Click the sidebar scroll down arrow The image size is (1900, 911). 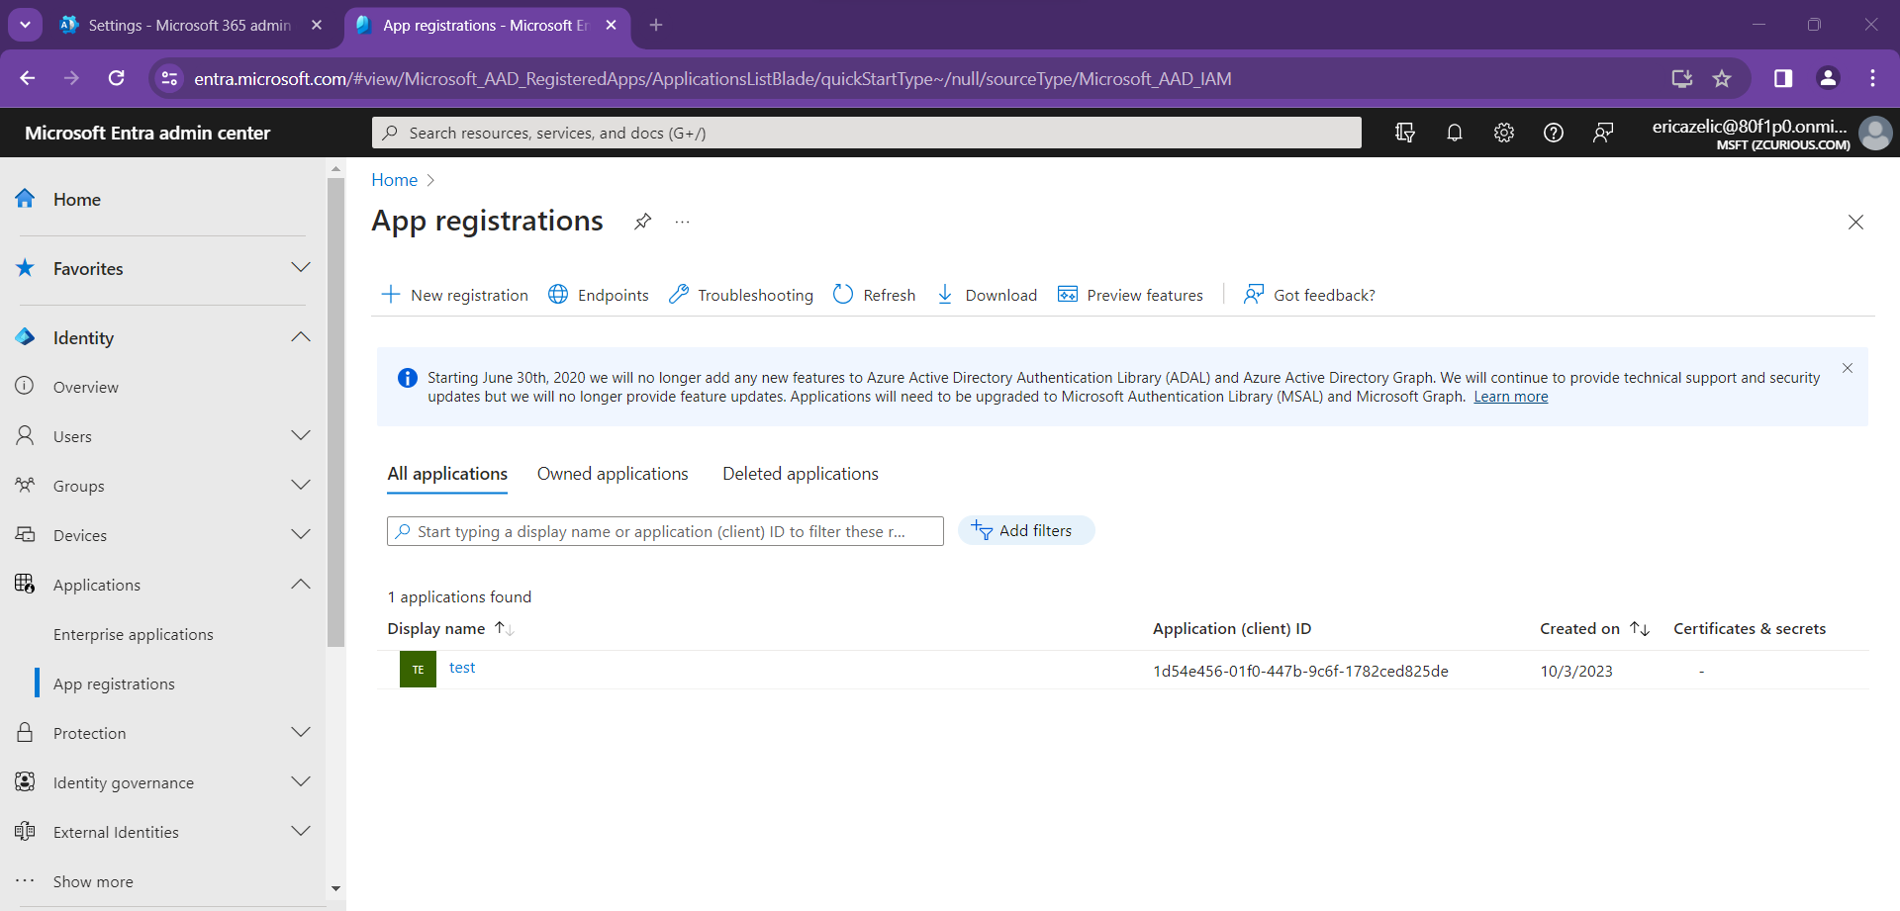pyautogui.click(x=335, y=888)
